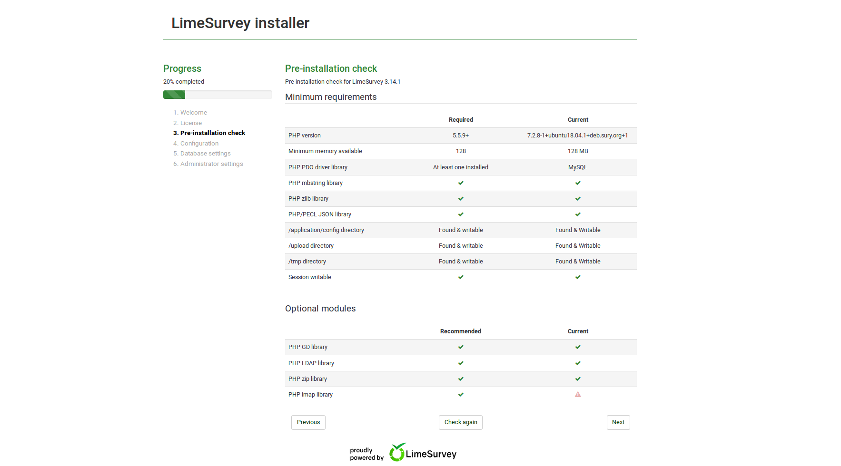Click the LimeSurvey installer title

240,23
